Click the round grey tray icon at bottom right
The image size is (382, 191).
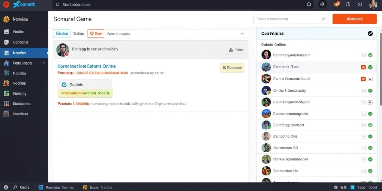(336, 187)
